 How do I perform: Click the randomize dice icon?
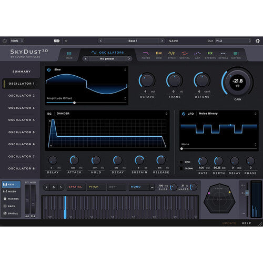(57, 41)
